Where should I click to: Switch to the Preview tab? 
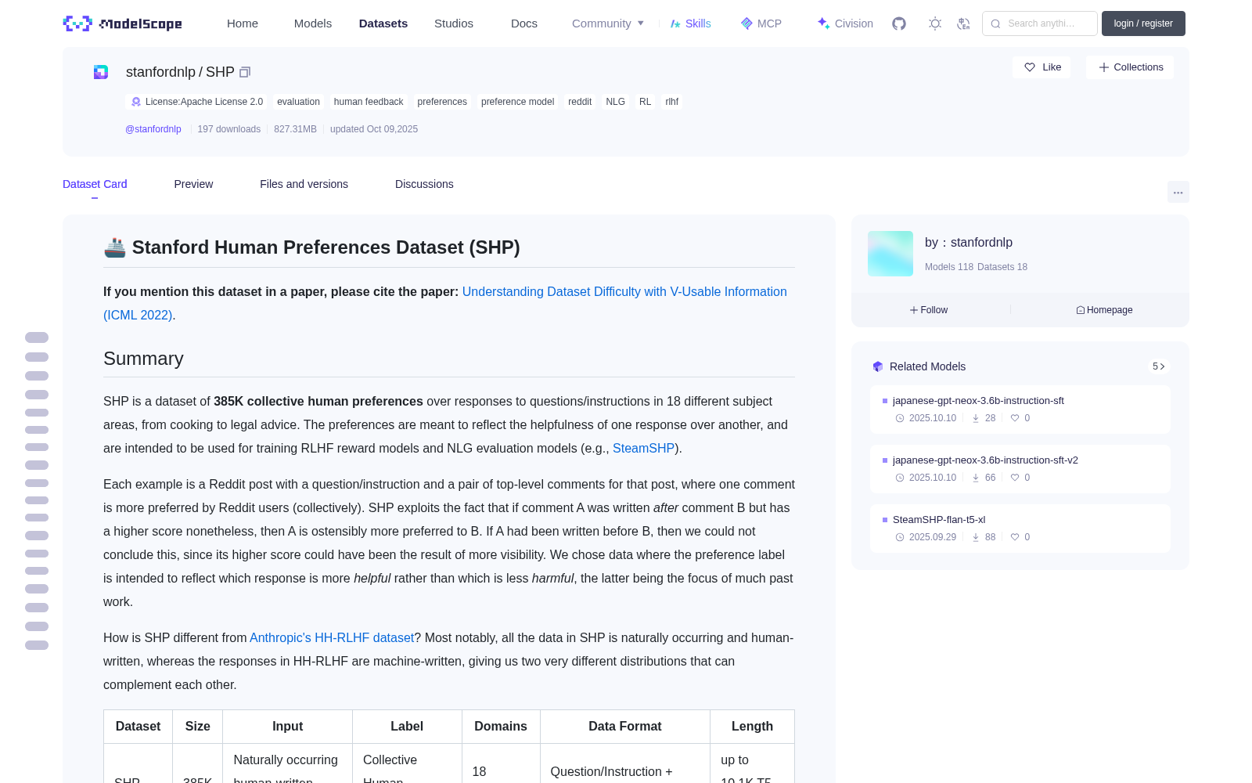[x=193, y=184]
